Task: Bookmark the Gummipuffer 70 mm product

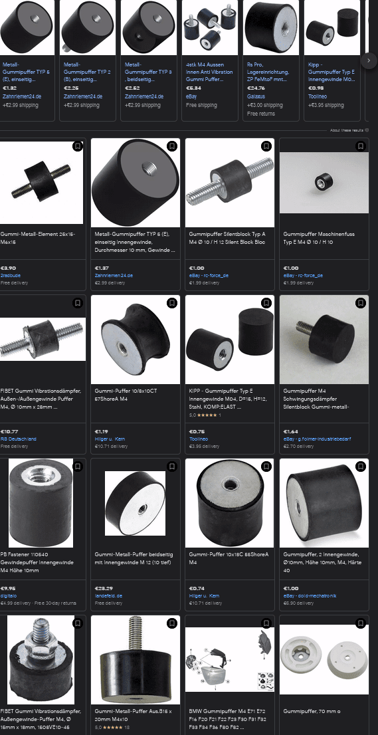Action: [361, 623]
